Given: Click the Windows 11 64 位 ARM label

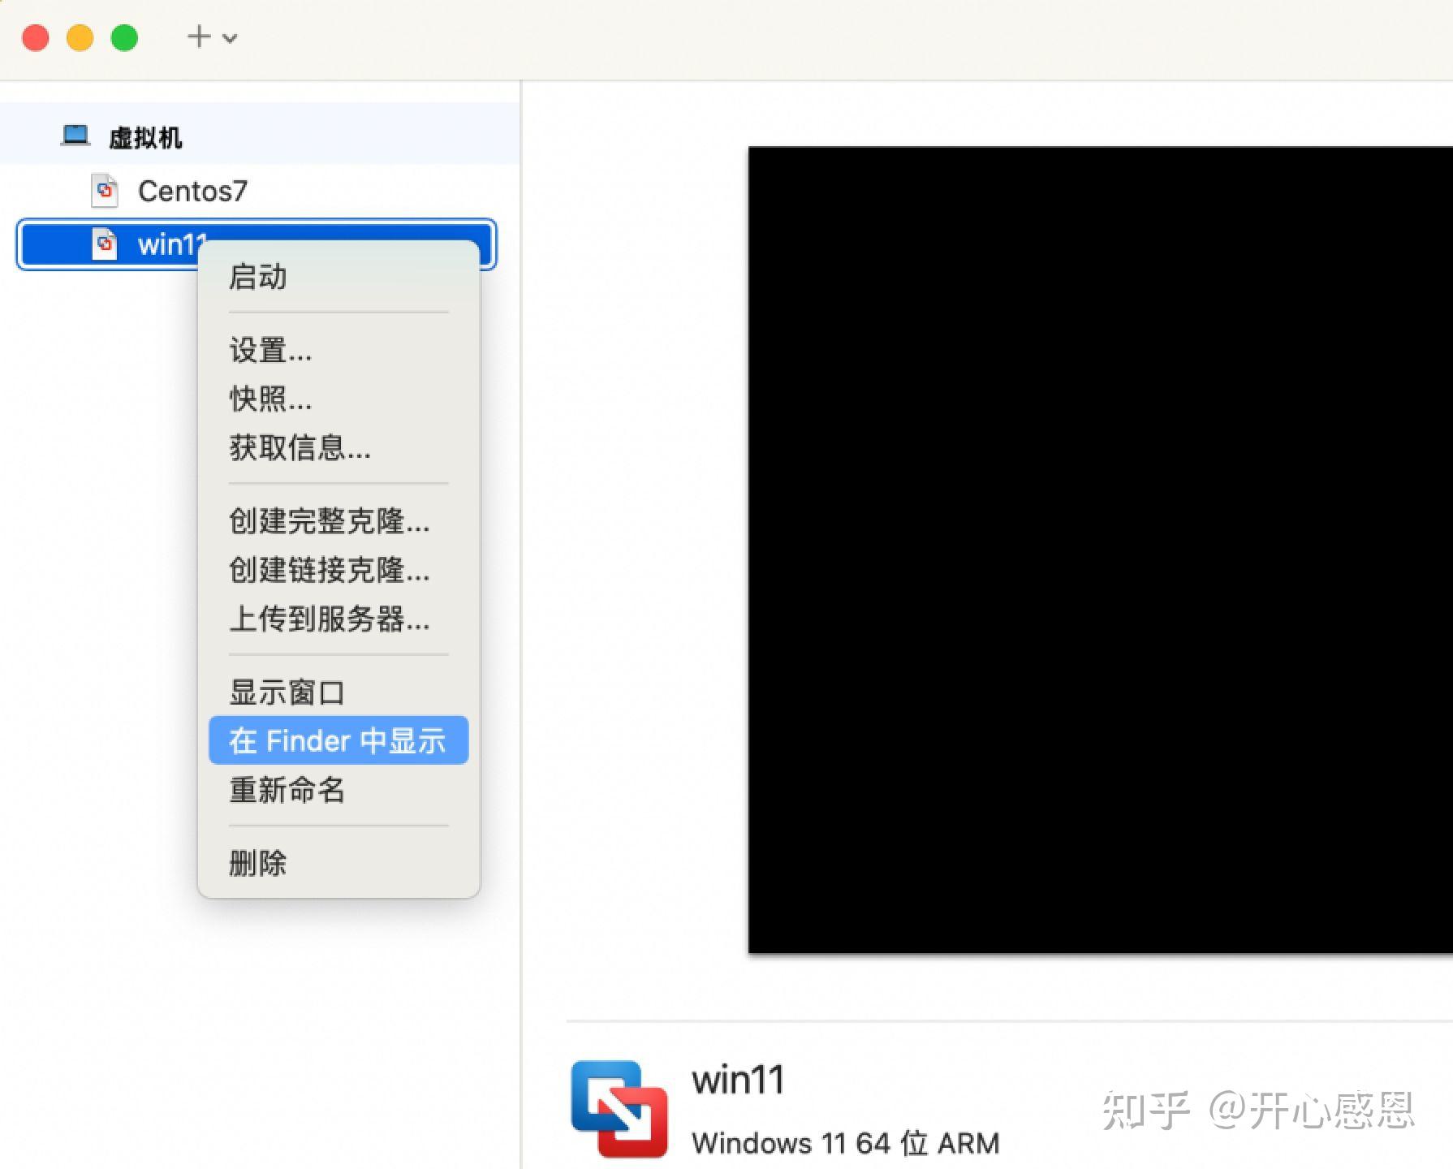Looking at the screenshot, I should [844, 1142].
